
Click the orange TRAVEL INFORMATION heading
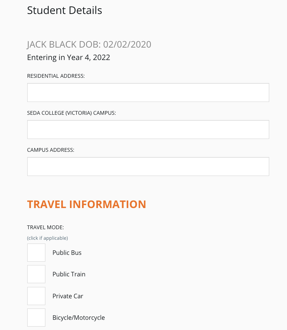(87, 204)
